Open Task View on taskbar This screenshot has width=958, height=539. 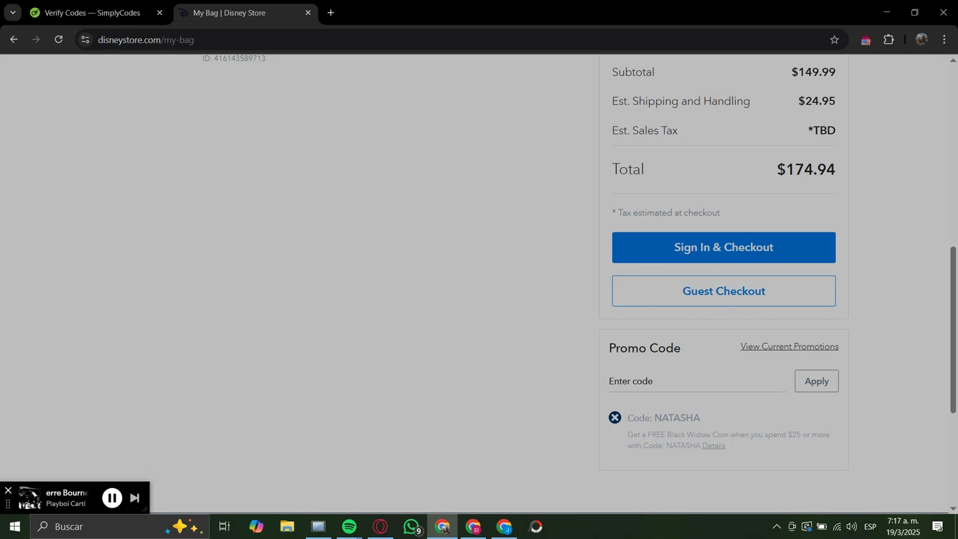[224, 527]
